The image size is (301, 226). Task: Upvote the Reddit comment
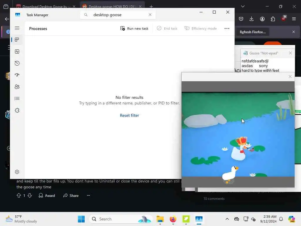click(x=19, y=195)
